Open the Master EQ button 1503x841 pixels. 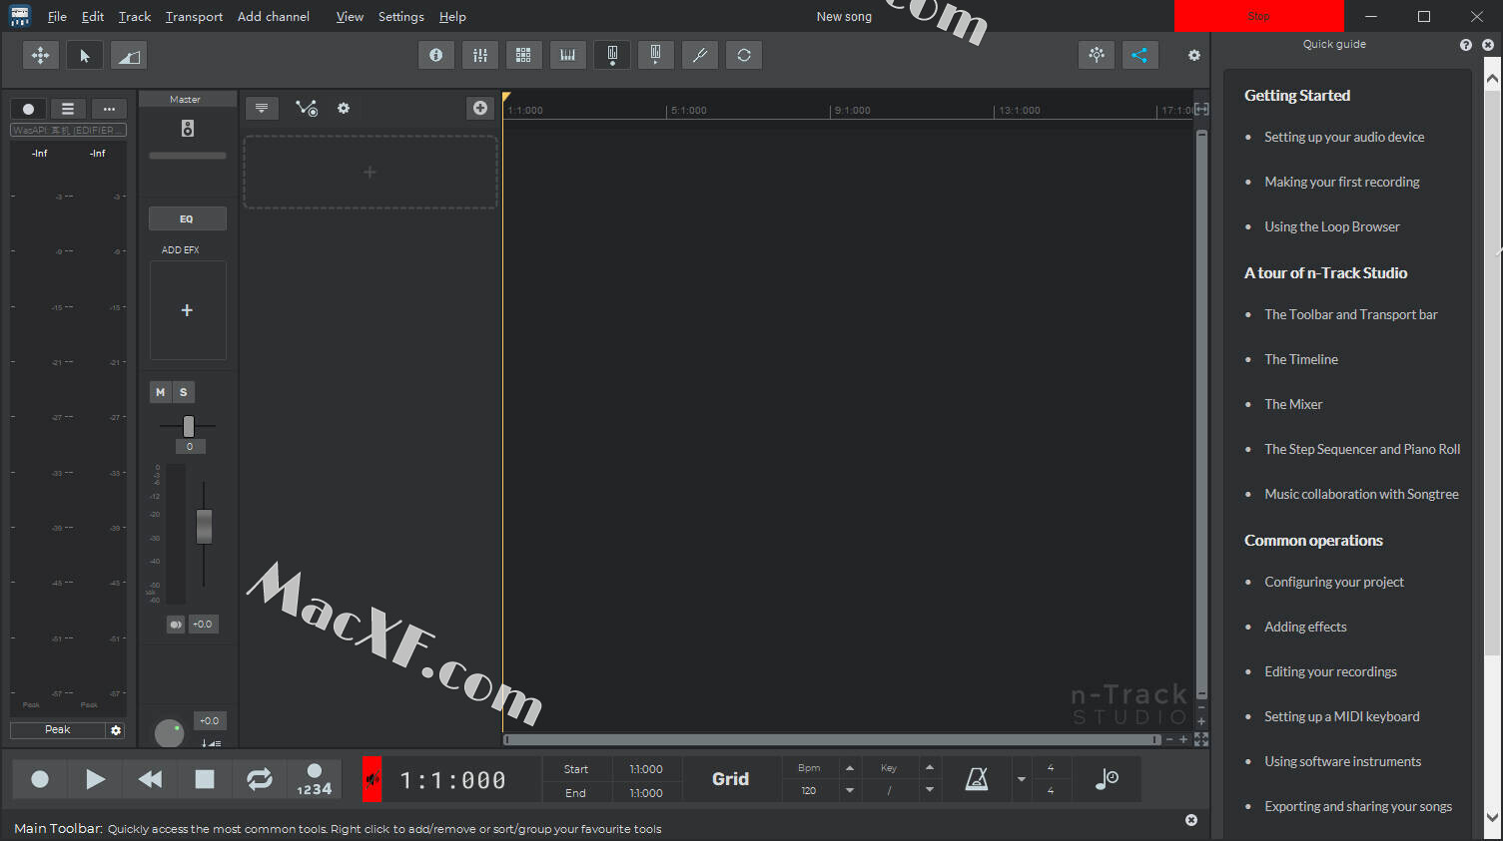pyautogui.click(x=187, y=218)
